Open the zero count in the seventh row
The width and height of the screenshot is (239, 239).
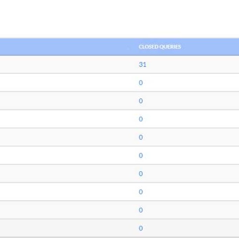click(141, 174)
